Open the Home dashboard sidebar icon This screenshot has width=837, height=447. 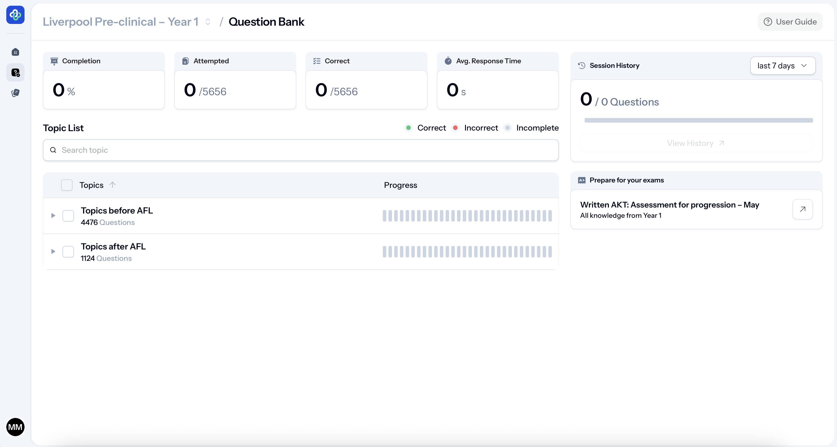pos(15,52)
